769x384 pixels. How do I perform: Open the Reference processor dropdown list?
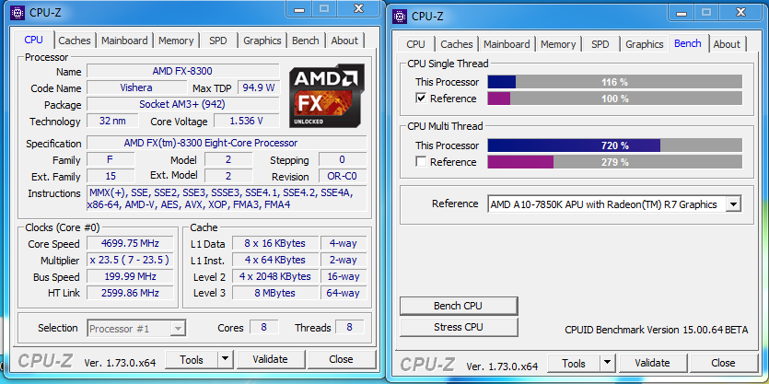(x=733, y=204)
